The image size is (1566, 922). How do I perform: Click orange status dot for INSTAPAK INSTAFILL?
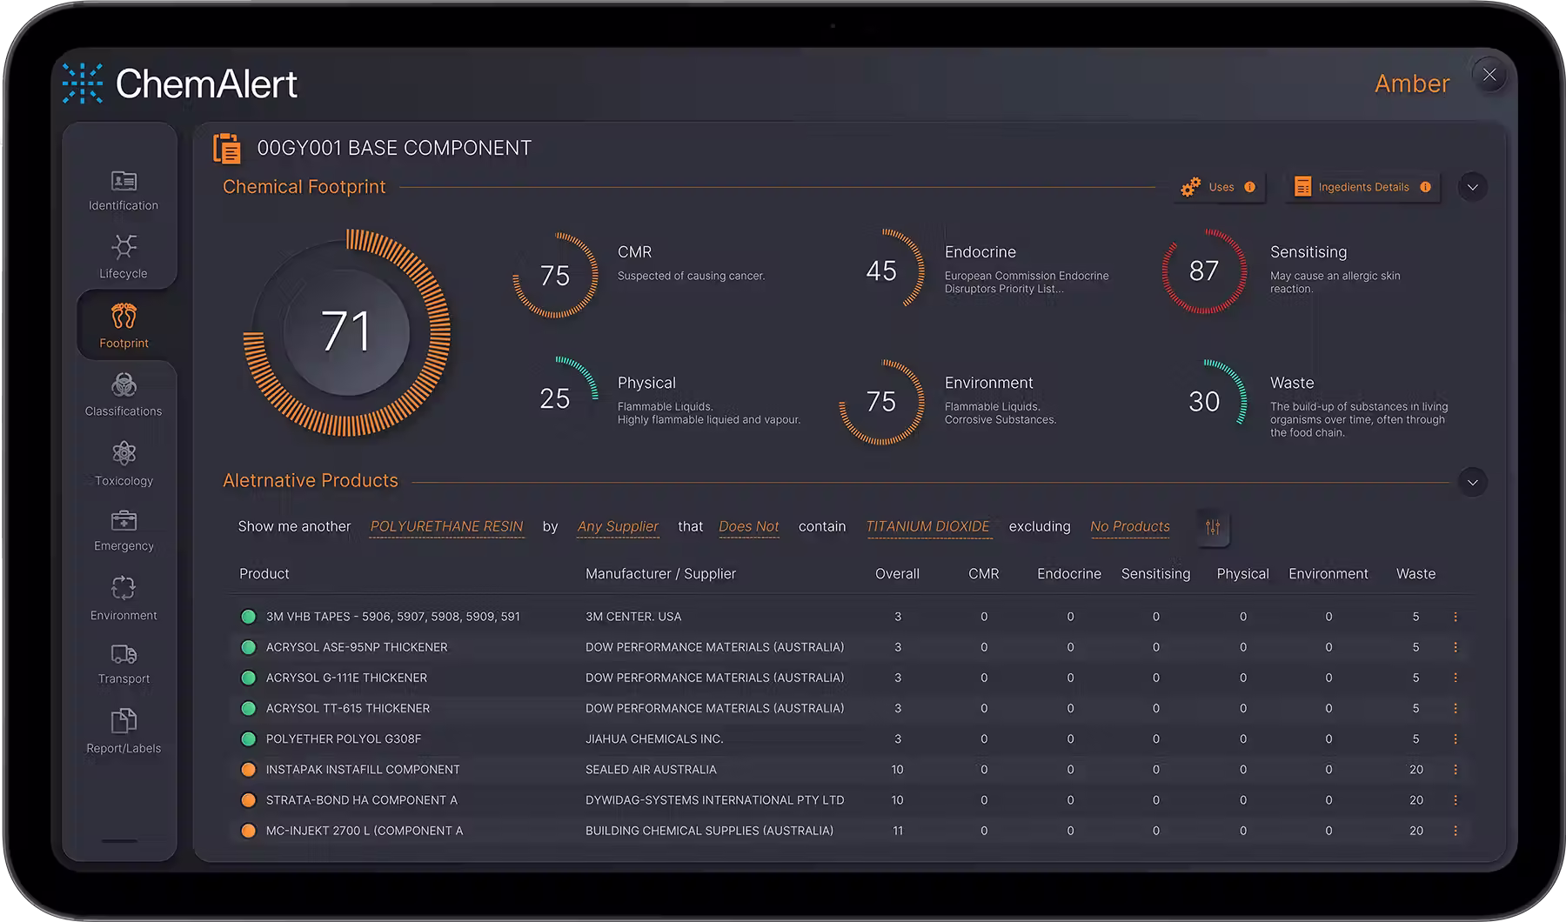[x=248, y=770]
